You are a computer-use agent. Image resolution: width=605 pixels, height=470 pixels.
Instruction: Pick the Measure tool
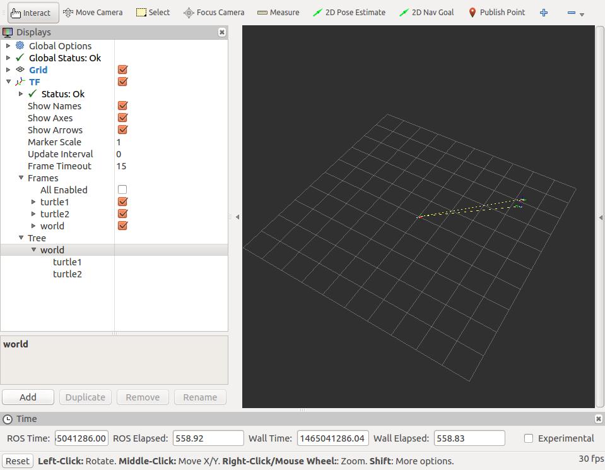(278, 13)
